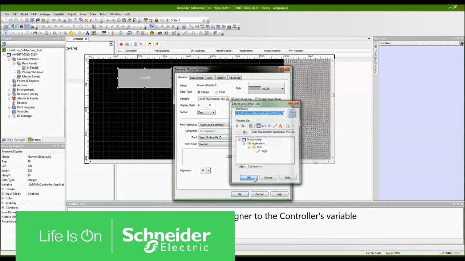
Task: Open the Alignment dropdown arrow
Action: (208, 170)
